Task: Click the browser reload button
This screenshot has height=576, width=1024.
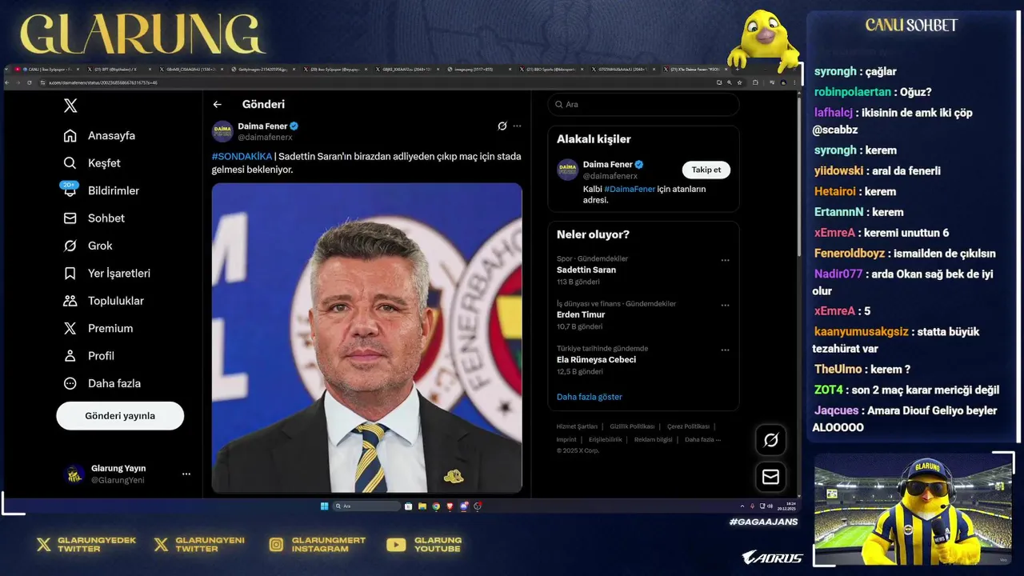Action: [30, 82]
